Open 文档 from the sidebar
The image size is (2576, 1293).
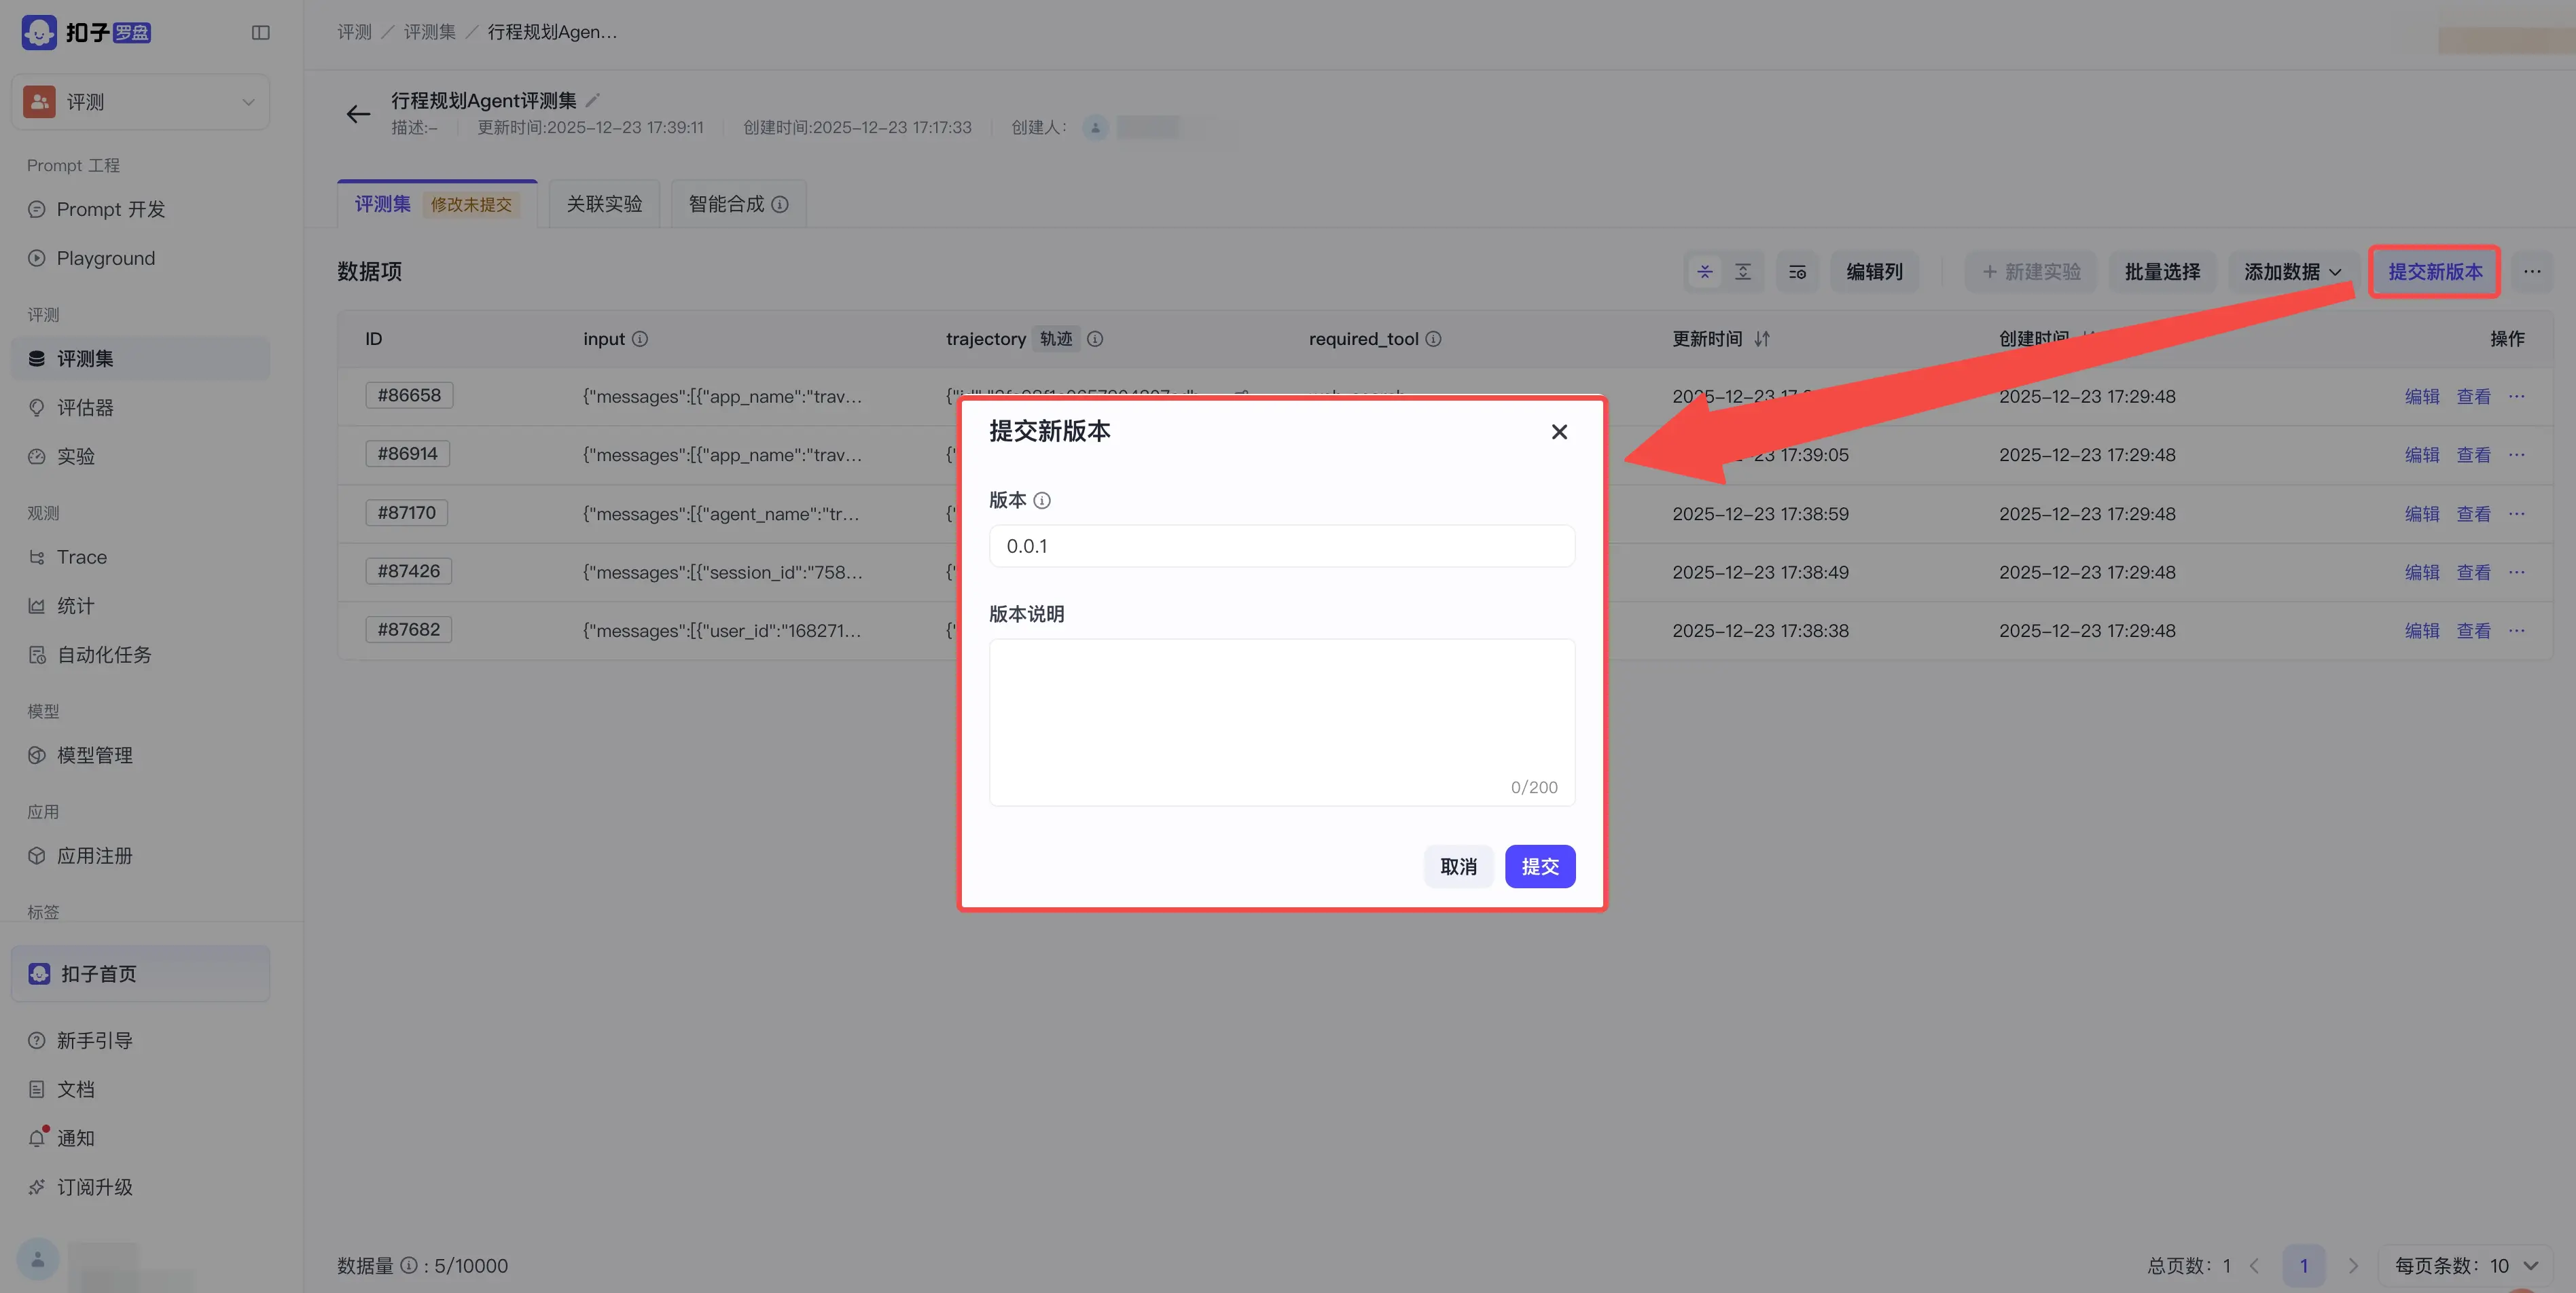click(x=140, y=1089)
